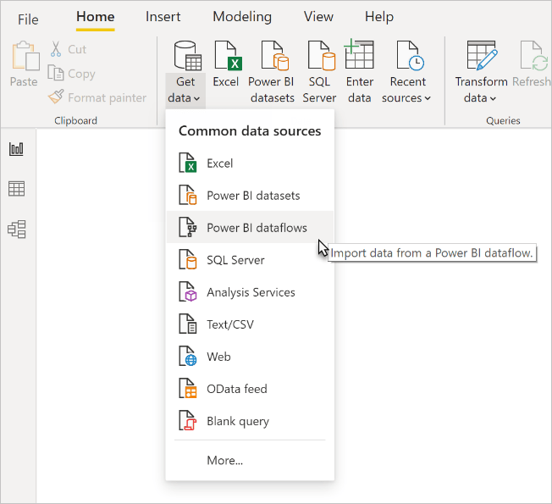Viewport: 552px width, 504px height.
Task: Choose Blank query from the dropdown
Action: point(250,421)
